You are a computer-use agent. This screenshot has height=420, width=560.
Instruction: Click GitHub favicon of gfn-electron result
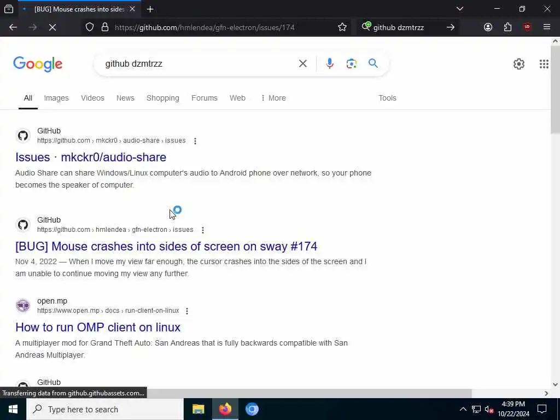pyautogui.click(x=23, y=225)
